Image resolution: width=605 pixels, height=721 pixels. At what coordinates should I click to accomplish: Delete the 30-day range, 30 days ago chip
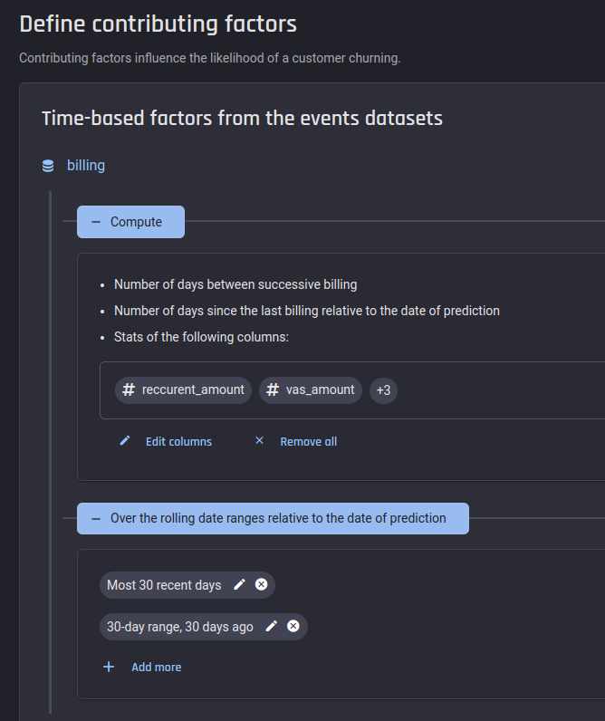(x=293, y=626)
